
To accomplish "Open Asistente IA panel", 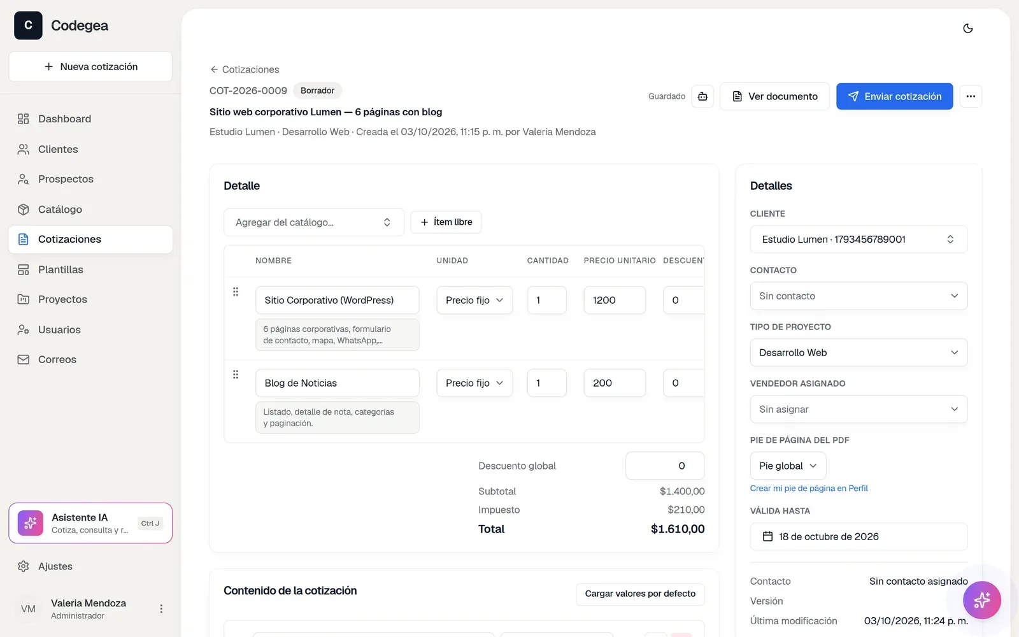I will click(x=90, y=523).
